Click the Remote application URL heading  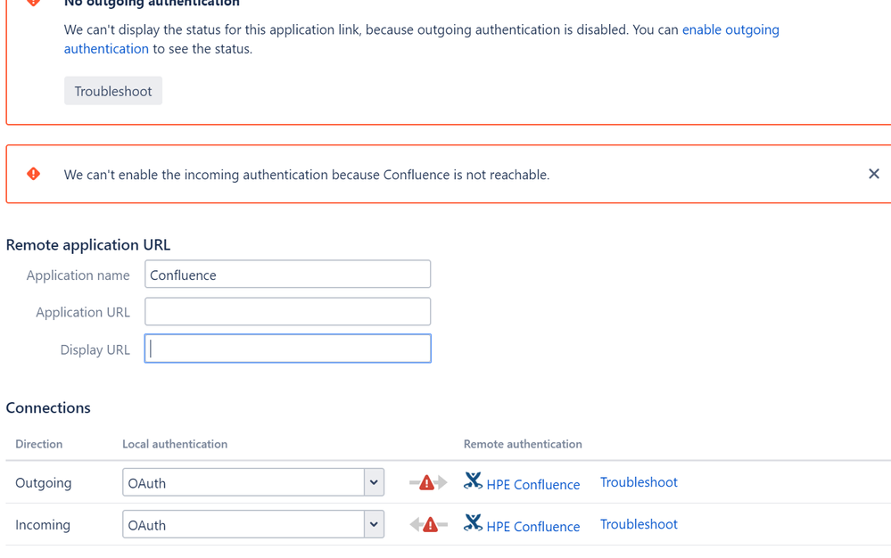pyautogui.click(x=88, y=245)
